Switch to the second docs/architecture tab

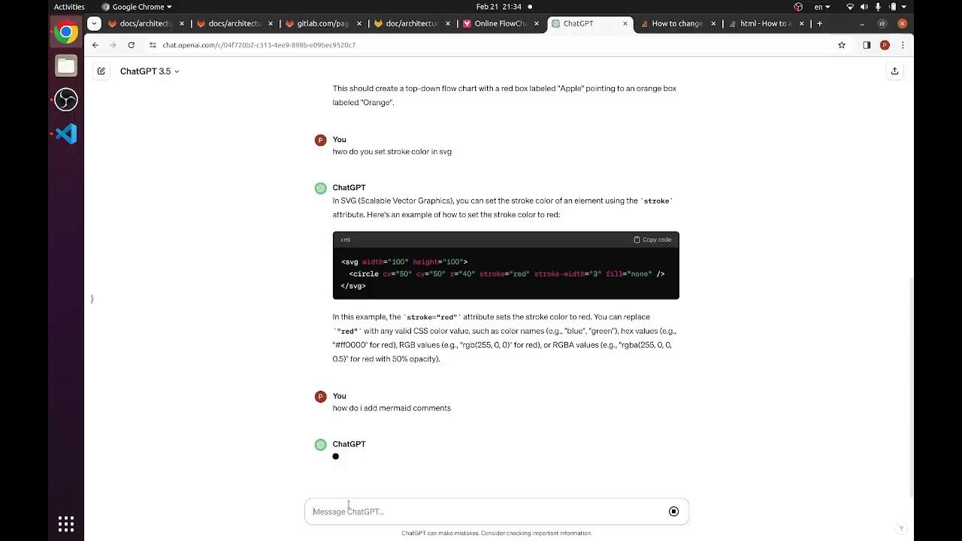click(234, 23)
